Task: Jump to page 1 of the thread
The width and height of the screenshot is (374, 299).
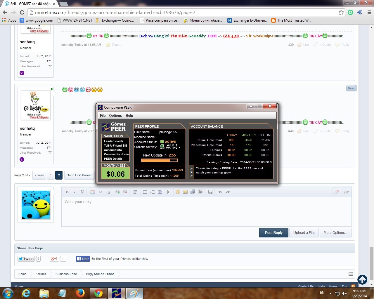Action: click(51, 175)
